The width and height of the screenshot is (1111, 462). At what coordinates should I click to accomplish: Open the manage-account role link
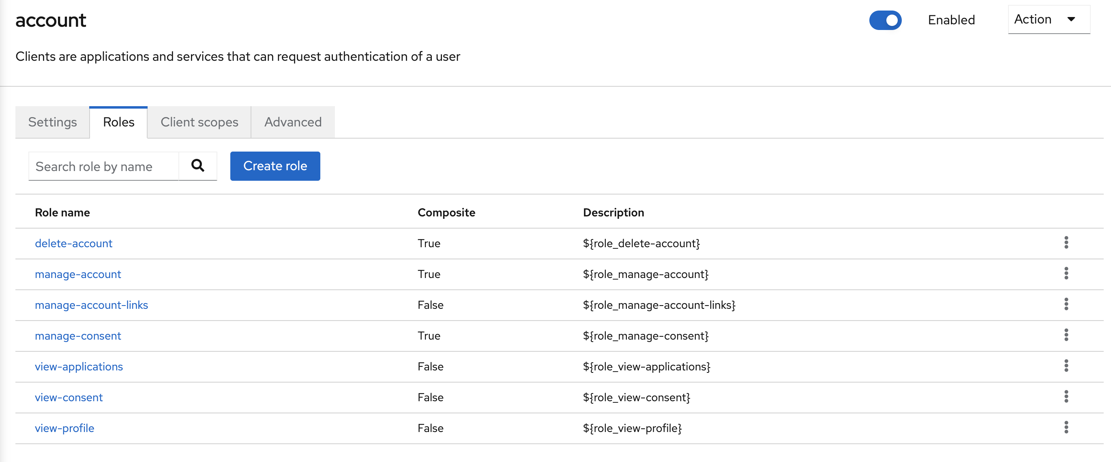point(78,274)
